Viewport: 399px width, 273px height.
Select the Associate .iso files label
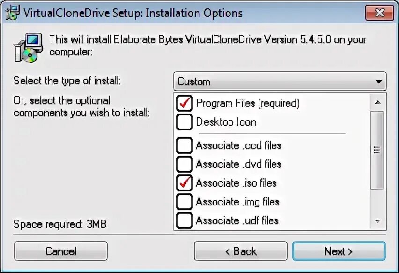(236, 183)
